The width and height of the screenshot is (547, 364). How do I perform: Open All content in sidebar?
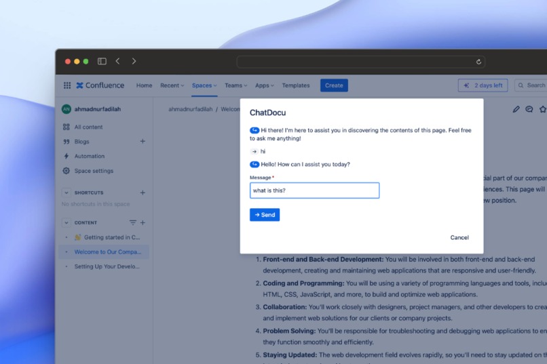click(89, 127)
